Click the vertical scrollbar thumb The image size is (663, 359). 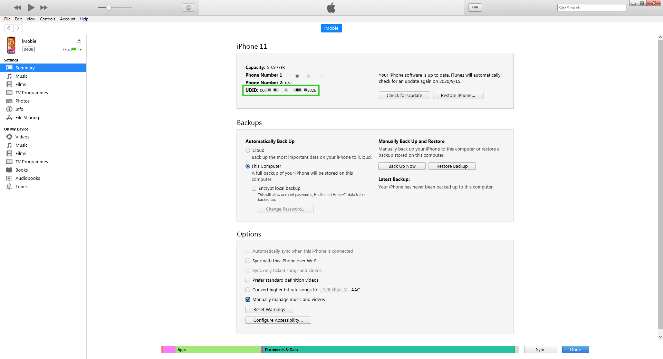pyautogui.click(x=660, y=185)
